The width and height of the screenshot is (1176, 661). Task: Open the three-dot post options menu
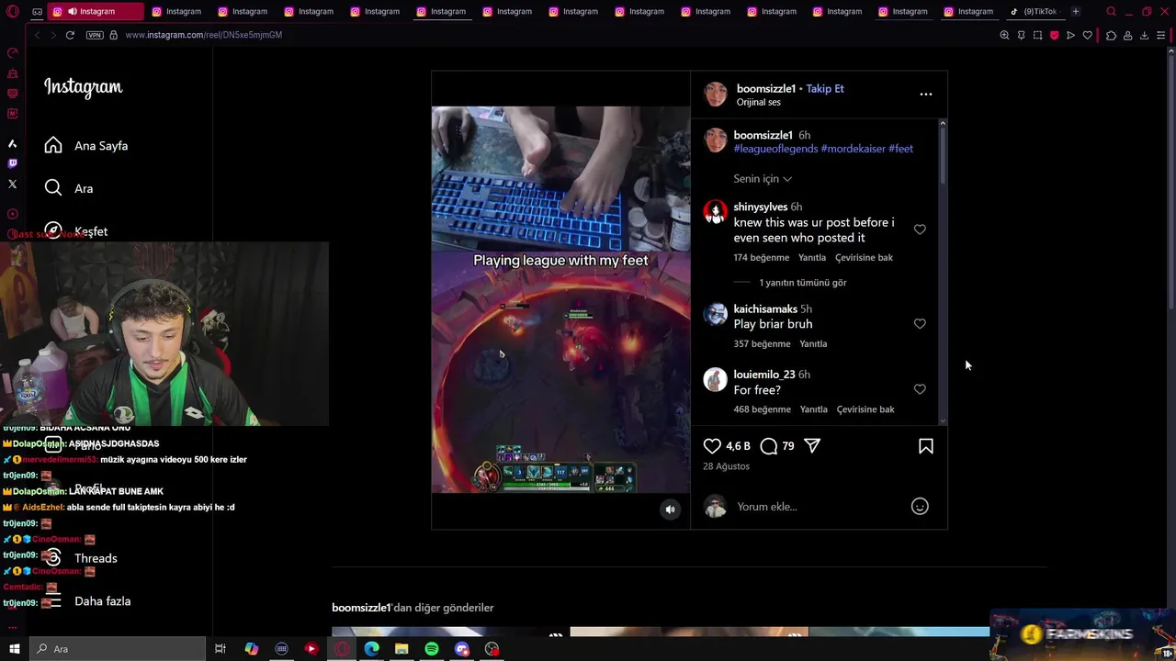click(x=926, y=94)
